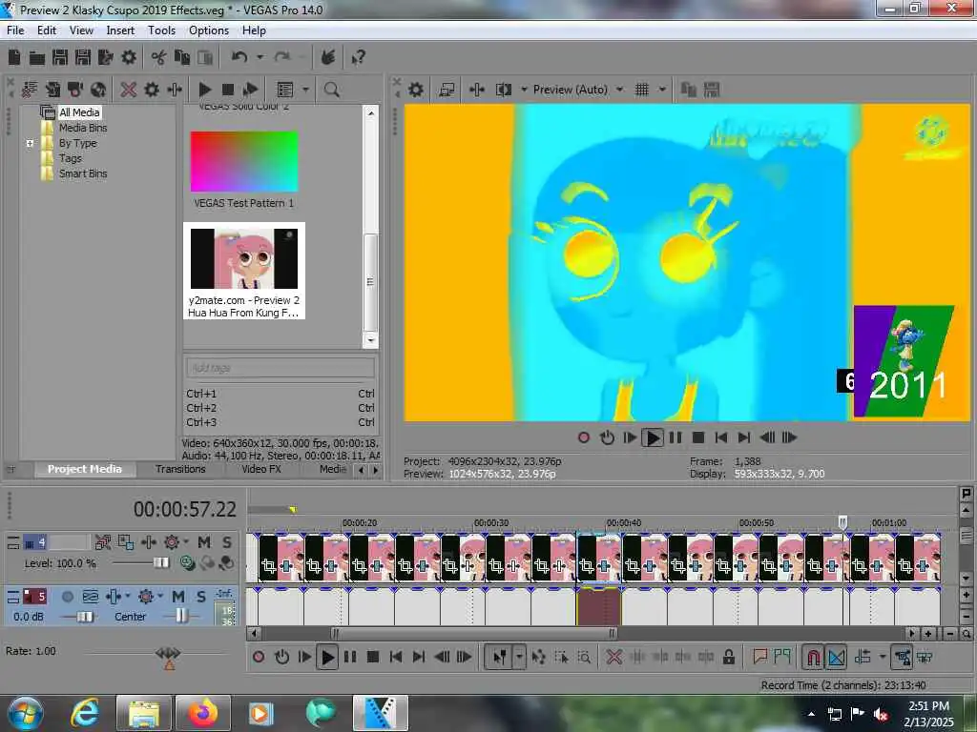Click Video Output FX icon in preview
This screenshot has height=732, width=977.
click(477, 90)
